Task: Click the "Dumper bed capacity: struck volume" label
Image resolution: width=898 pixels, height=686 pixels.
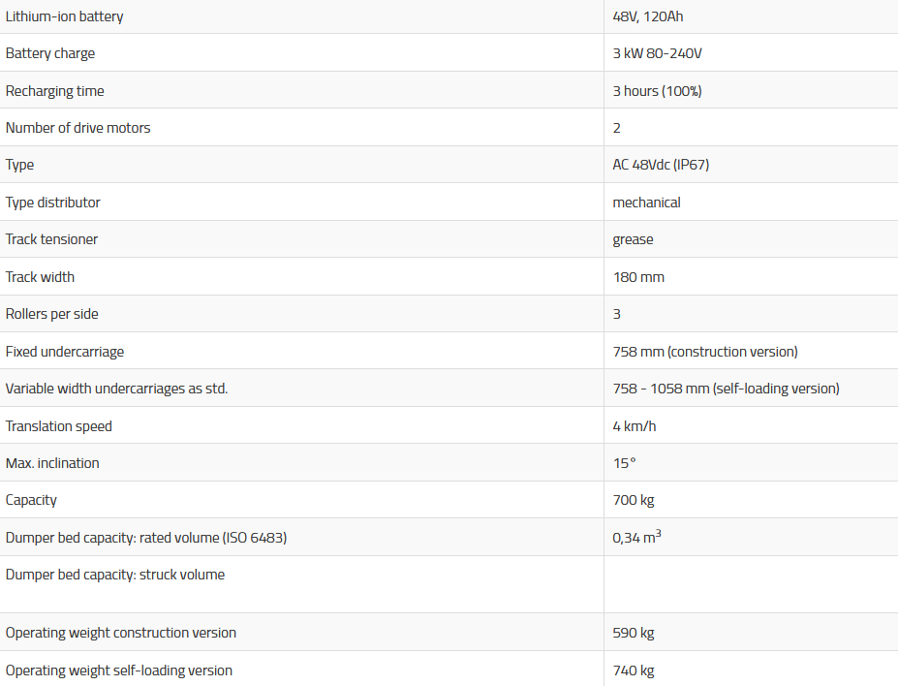Action: click(115, 575)
